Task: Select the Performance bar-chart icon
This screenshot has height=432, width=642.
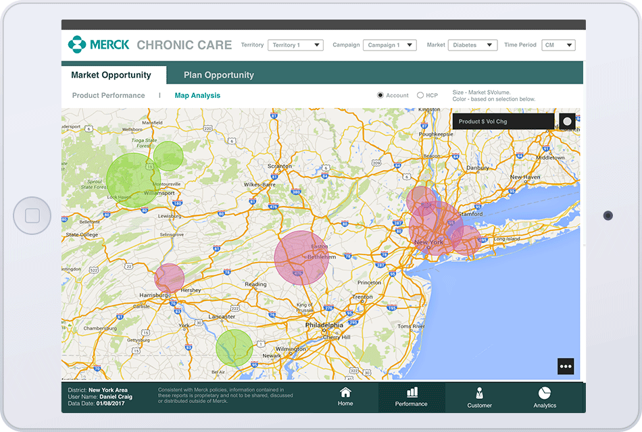Action: (x=412, y=398)
